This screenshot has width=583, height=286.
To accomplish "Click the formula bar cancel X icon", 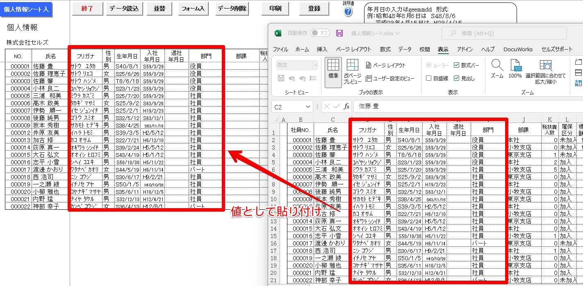I will (327, 107).
